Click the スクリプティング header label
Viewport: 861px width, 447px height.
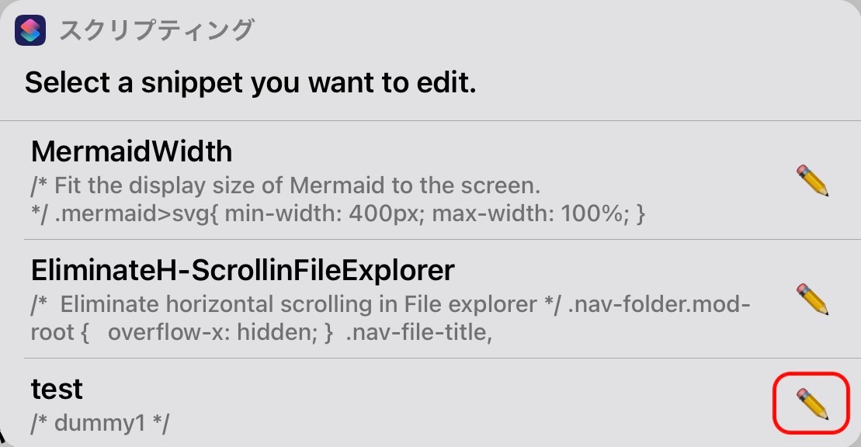click(x=156, y=30)
